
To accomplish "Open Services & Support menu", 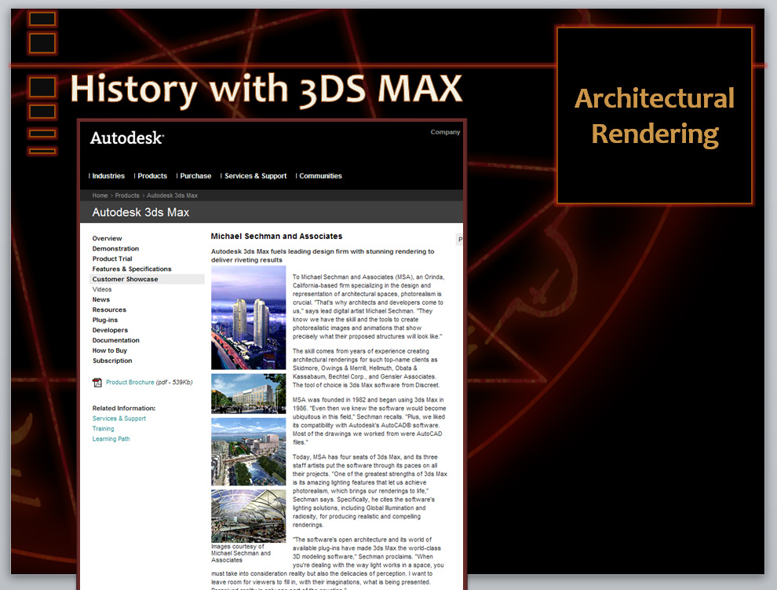I will (x=255, y=176).
